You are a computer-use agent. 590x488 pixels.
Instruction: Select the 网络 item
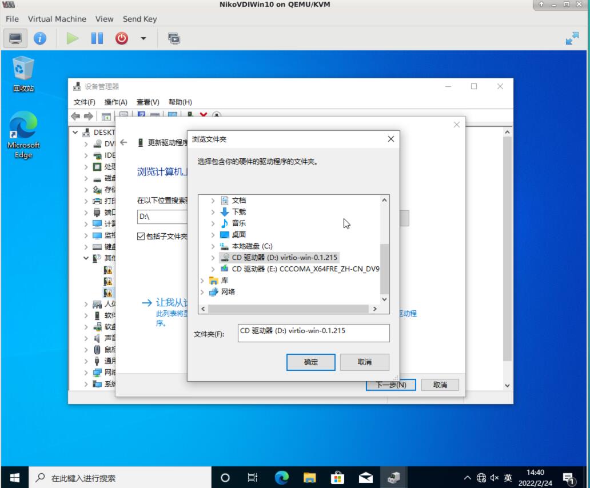[228, 292]
